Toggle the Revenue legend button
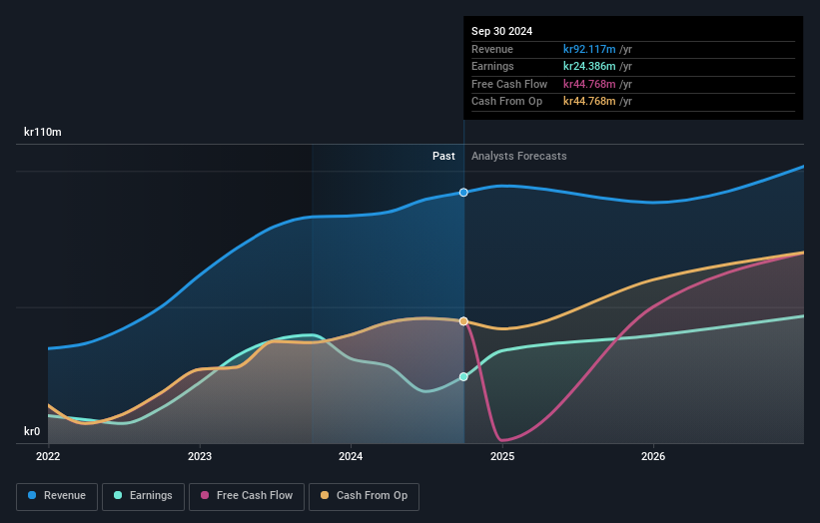The image size is (820, 523). pyautogui.click(x=57, y=496)
